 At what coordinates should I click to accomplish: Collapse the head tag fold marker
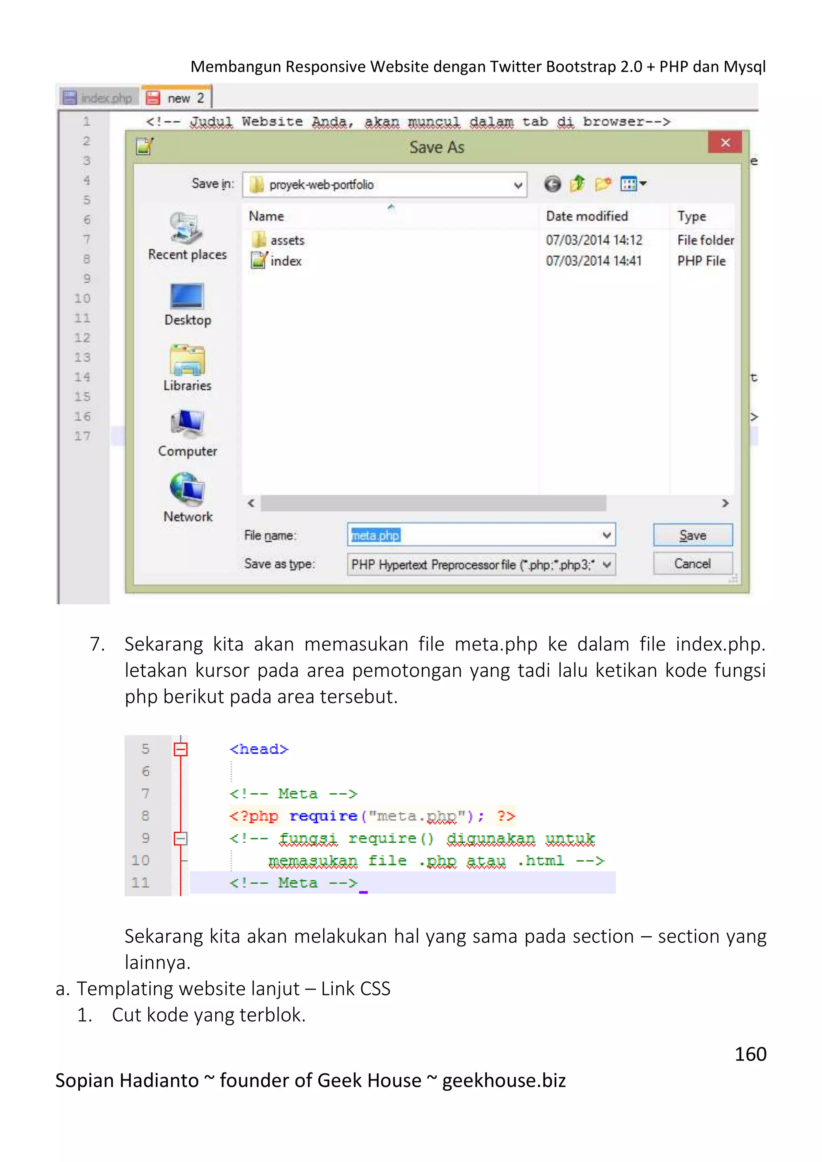[181, 749]
